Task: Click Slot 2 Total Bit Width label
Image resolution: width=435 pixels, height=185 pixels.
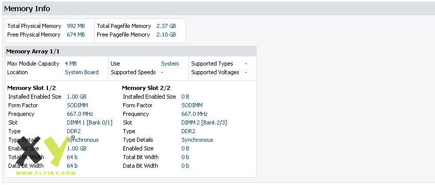Action: pyautogui.click(x=141, y=157)
